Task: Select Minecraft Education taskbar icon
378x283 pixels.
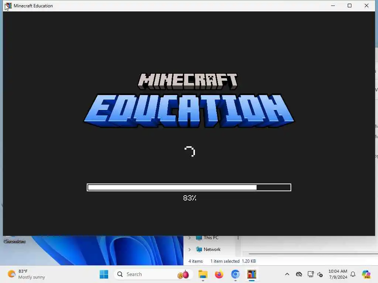Action: 252,274
